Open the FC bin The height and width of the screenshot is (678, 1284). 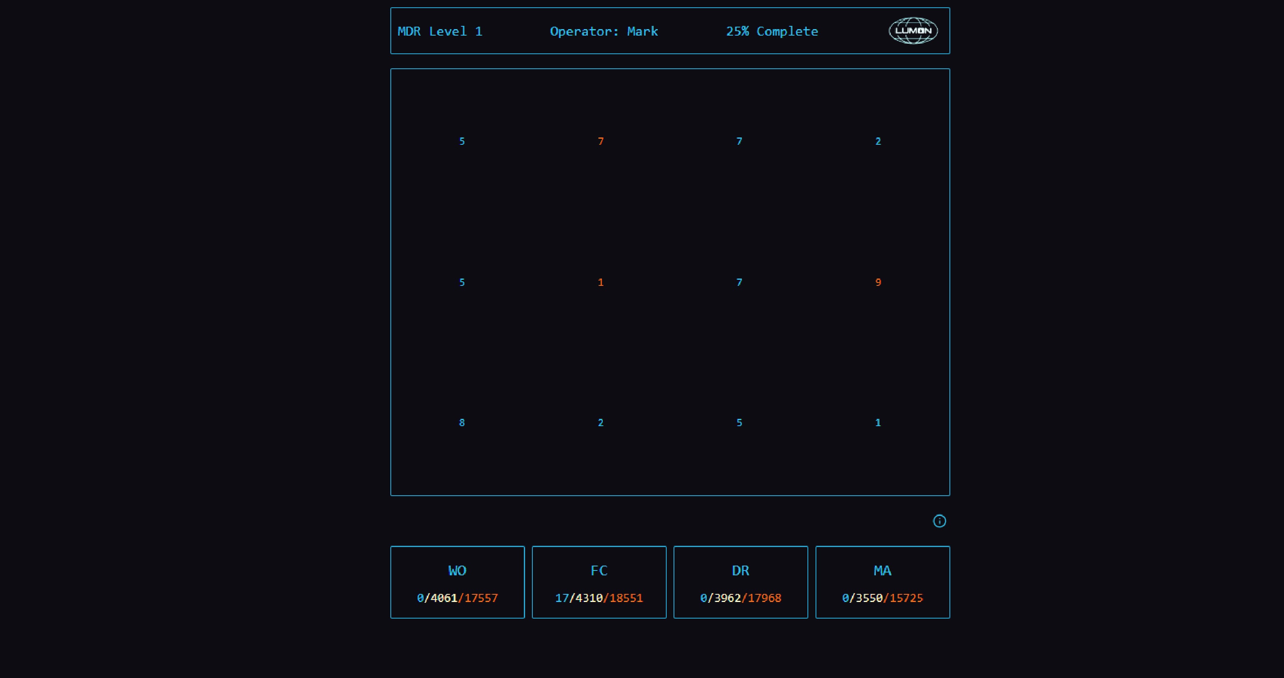(x=599, y=582)
